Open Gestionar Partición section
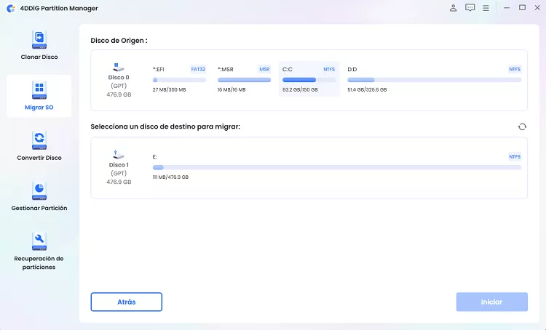 pos(39,197)
